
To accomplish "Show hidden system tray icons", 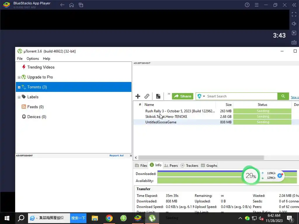I will coord(240,218).
